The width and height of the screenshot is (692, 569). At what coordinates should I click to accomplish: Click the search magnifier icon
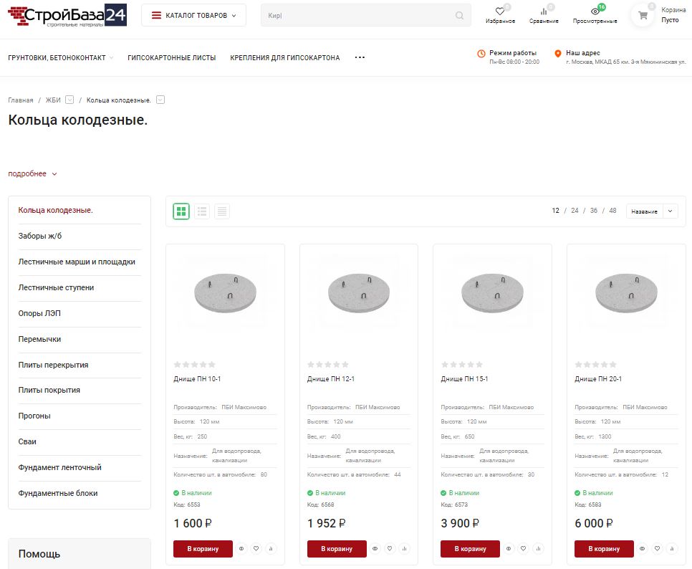tap(459, 16)
